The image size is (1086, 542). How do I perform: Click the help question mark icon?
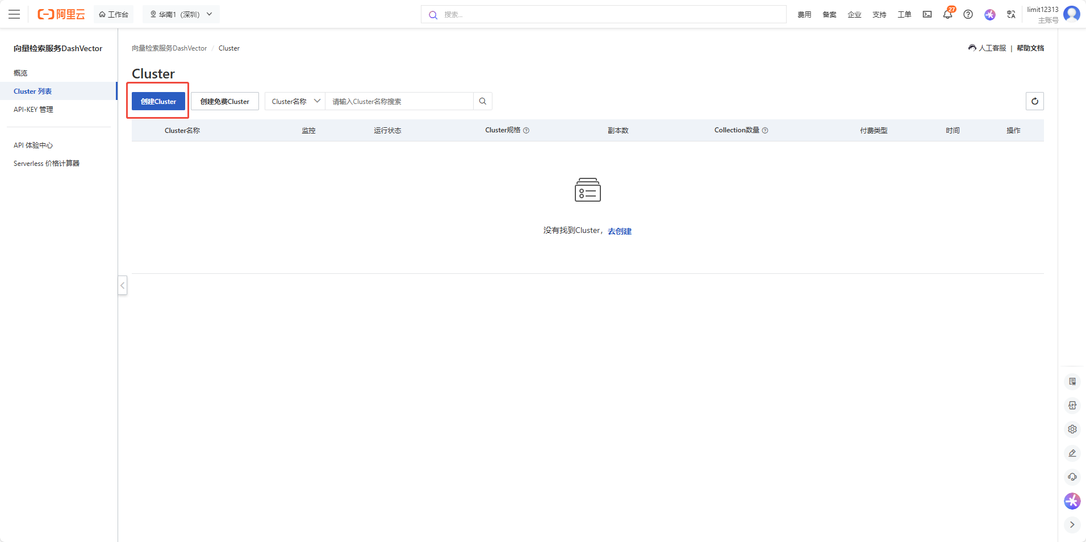(968, 14)
